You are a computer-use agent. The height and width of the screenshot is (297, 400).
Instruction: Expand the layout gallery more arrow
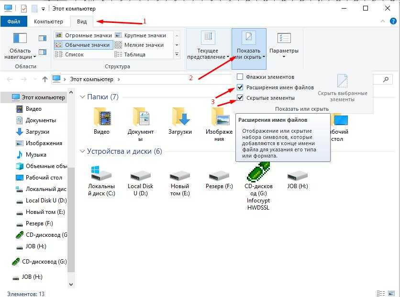(x=177, y=54)
